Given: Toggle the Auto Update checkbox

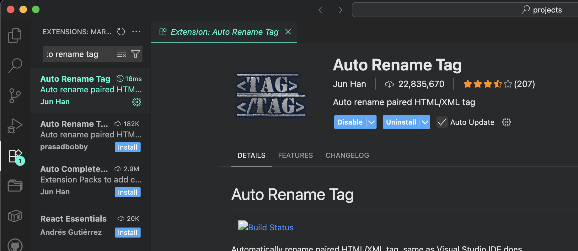Looking at the screenshot, I should tap(442, 122).
